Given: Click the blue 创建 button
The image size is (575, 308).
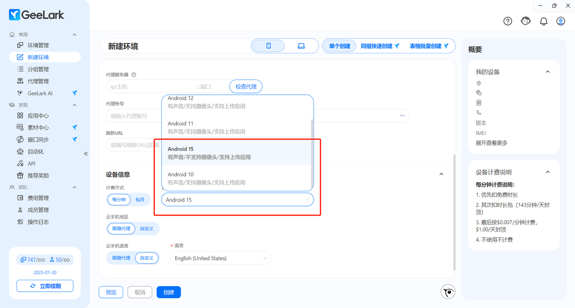Looking at the screenshot, I should 169,292.
